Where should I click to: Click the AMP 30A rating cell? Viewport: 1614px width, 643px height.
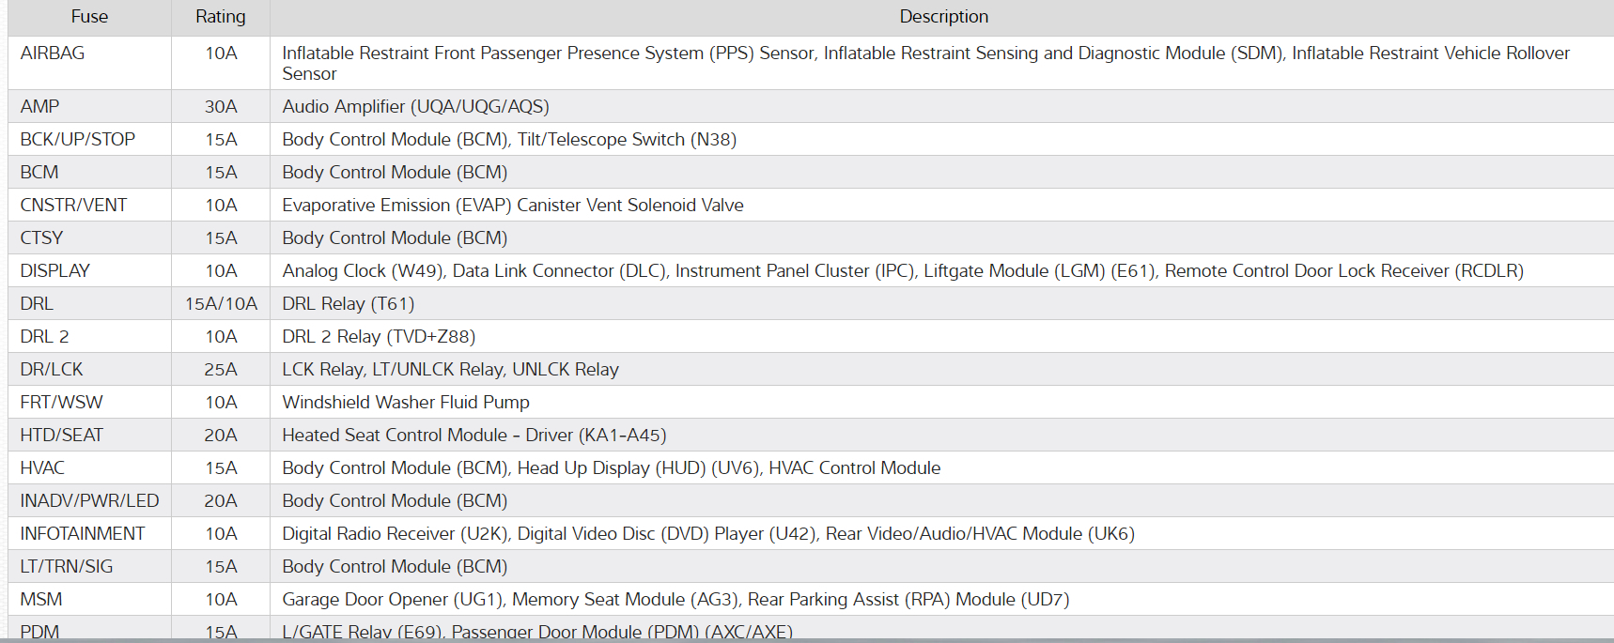[221, 107]
